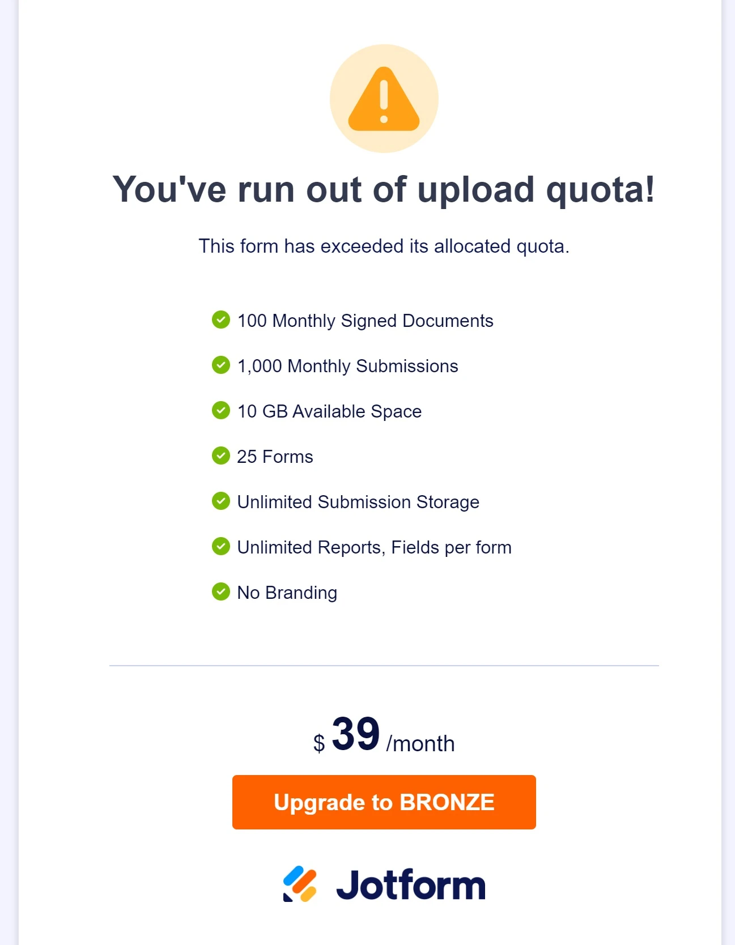This screenshot has width=735, height=945.
Task: Click the orange warning triangle icon
Action: point(383,98)
